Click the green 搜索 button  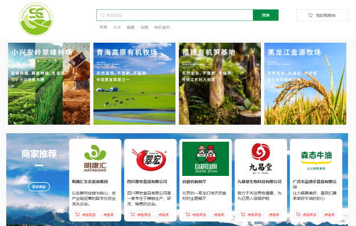pos(265,15)
